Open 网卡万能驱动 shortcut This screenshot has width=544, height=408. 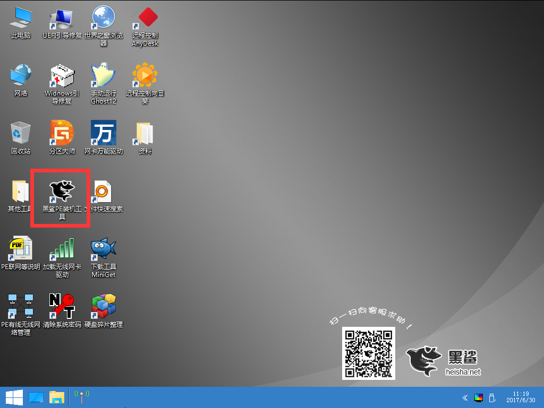coord(104,137)
